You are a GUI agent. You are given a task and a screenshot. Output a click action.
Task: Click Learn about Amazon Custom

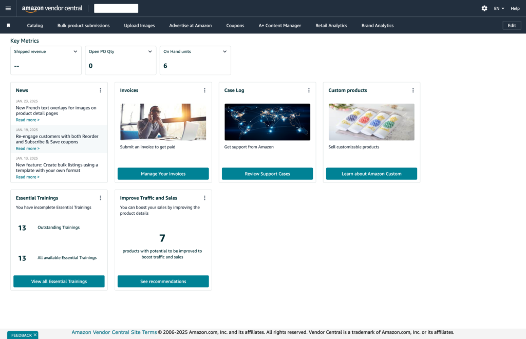(x=371, y=174)
